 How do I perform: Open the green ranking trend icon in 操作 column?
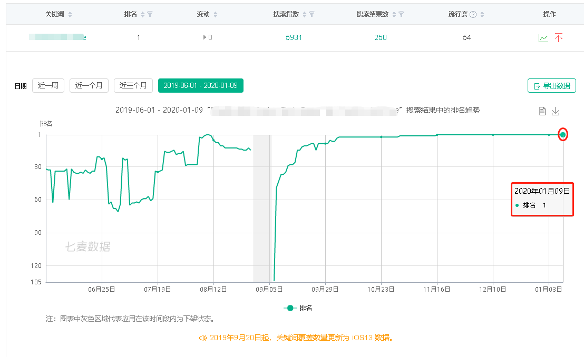pyautogui.click(x=543, y=38)
